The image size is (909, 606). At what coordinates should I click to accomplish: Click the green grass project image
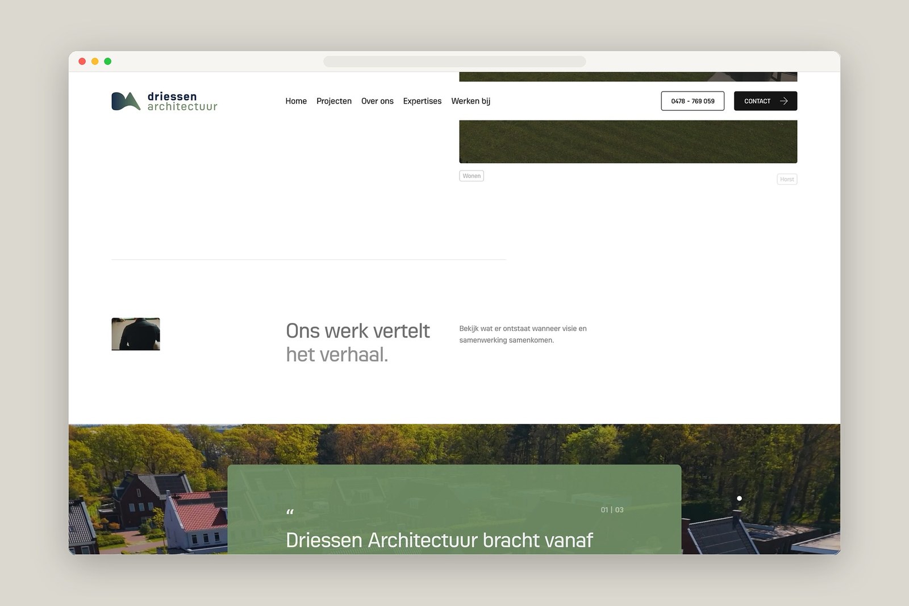point(628,142)
